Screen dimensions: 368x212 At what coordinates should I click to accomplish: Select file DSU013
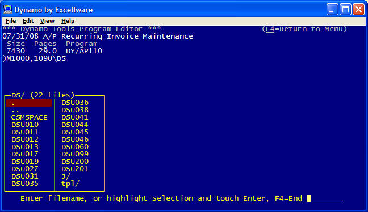tap(25, 147)
